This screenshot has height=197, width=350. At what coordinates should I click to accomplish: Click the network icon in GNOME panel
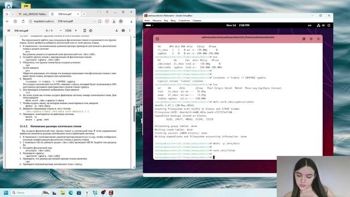point(318,26)
